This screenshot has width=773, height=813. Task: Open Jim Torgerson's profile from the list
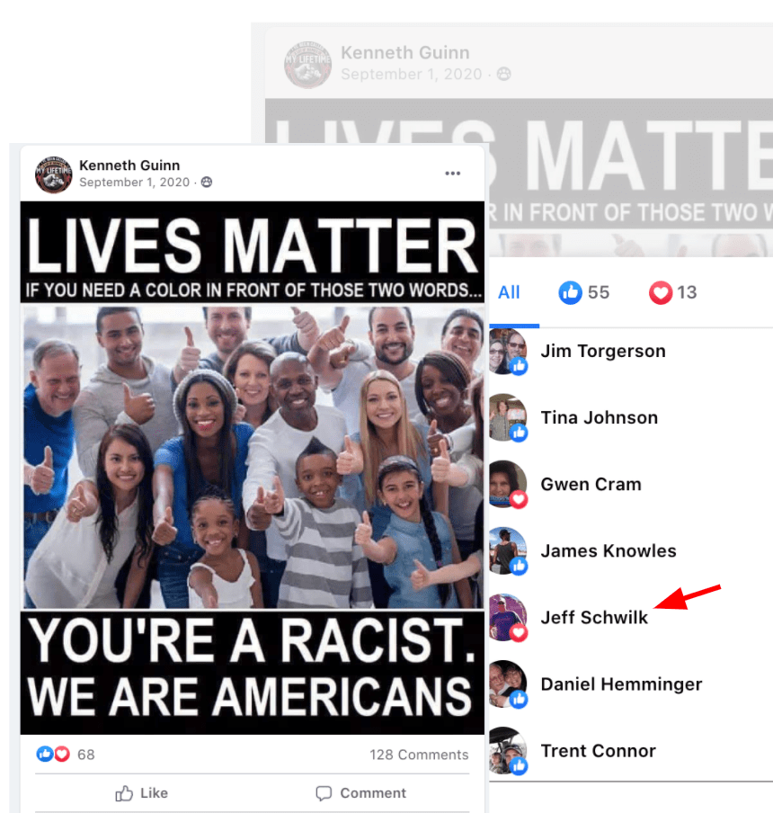603,351
